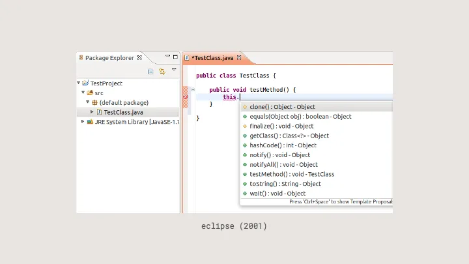Choose hashCode() completion proposal
Viewport: 469px width, 264px height.
click(x=317, y=145)
